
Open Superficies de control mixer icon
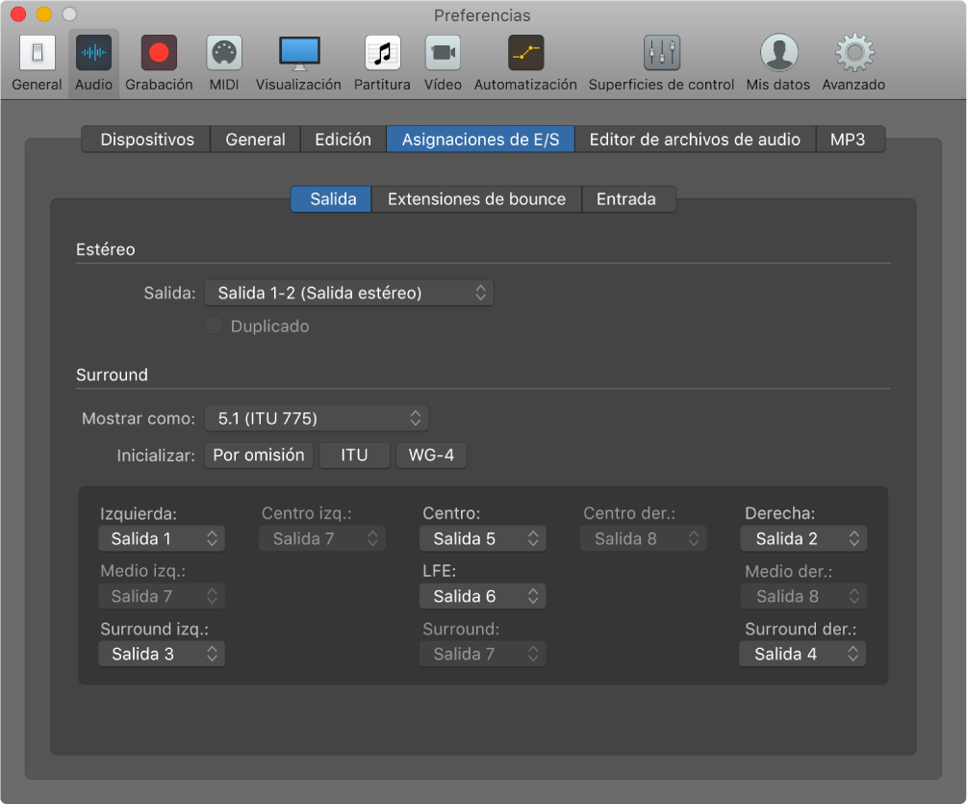(x=661, y=53)
